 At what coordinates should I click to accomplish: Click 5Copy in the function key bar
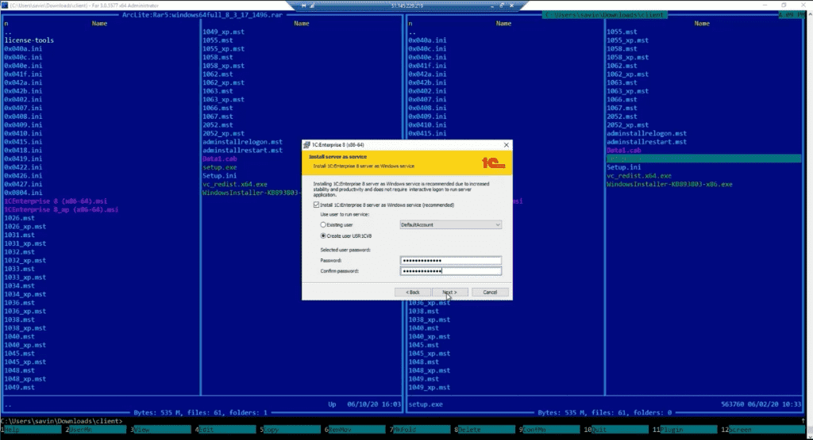point(291,430)
